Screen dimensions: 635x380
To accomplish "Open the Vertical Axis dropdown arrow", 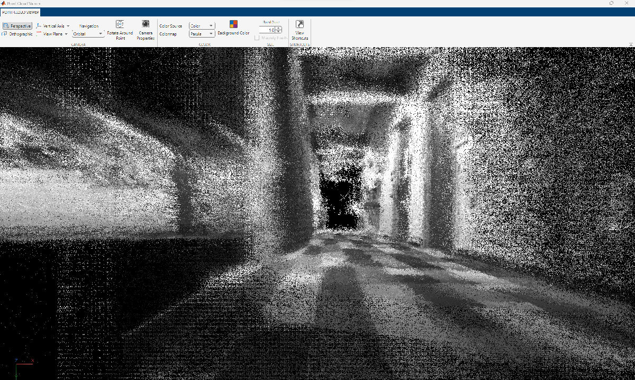I will (68, 26).
